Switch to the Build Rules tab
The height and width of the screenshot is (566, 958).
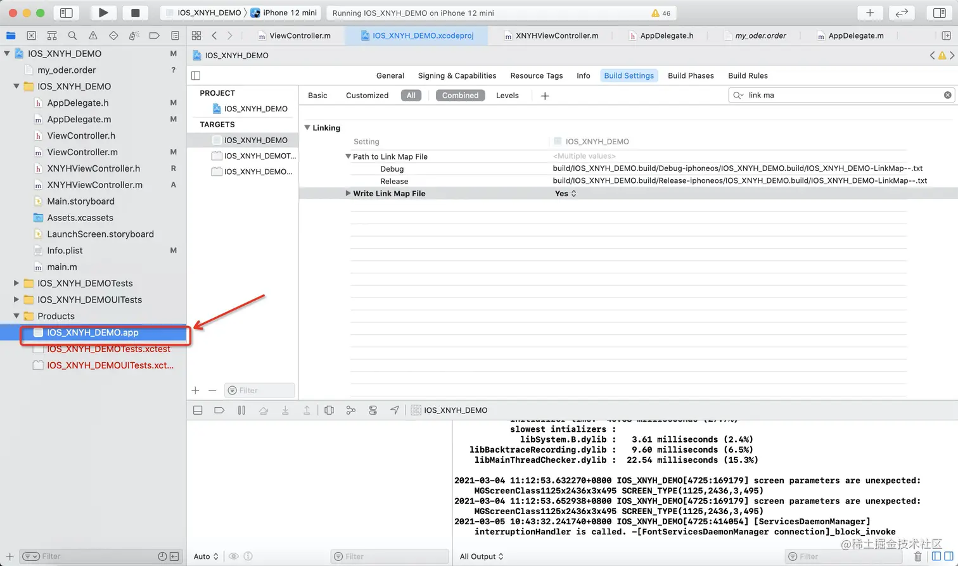point(748,75)
